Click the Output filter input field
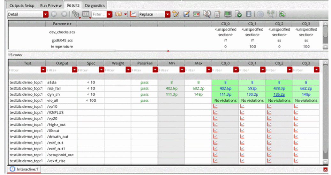 tap(59, 70)
